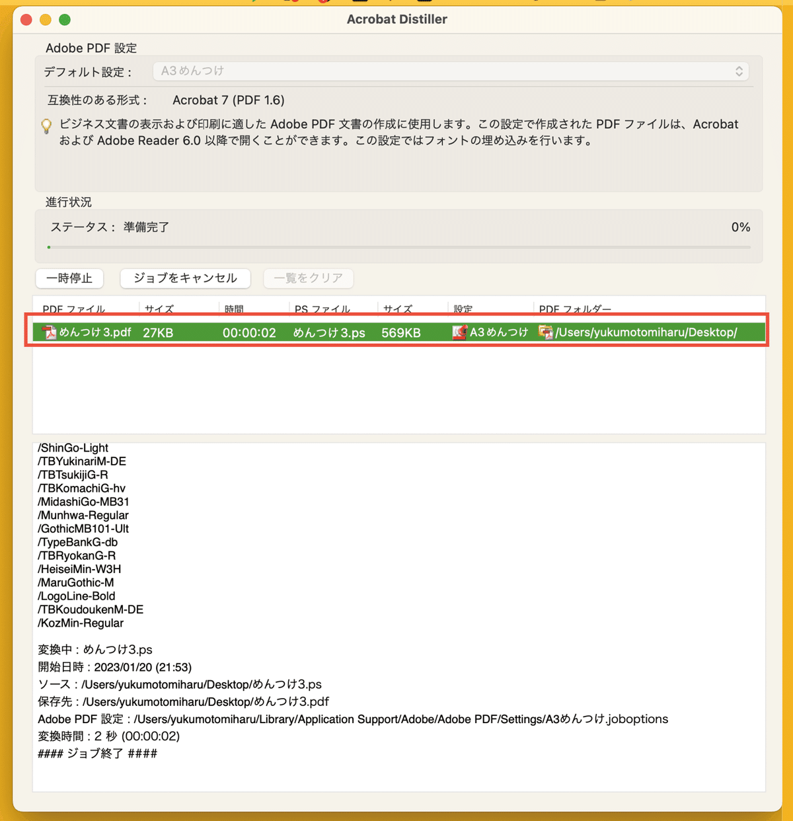Click the PS ファイル column header
The width and height of the screenshot is (793, 821).
pos(322,309)
